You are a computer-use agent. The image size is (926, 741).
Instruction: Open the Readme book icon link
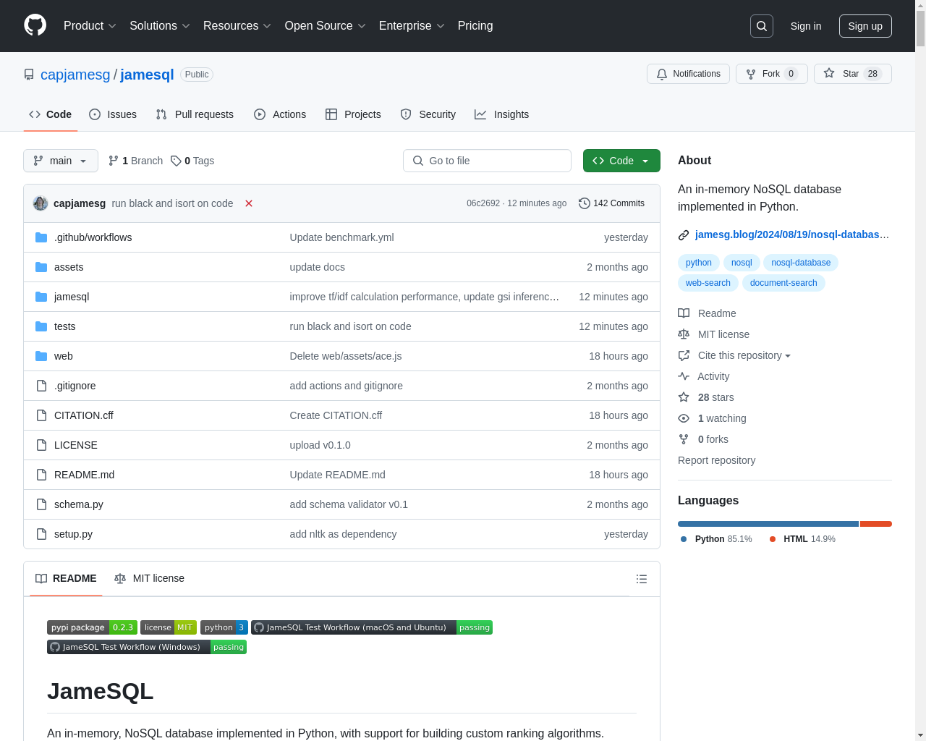point(707,313)
